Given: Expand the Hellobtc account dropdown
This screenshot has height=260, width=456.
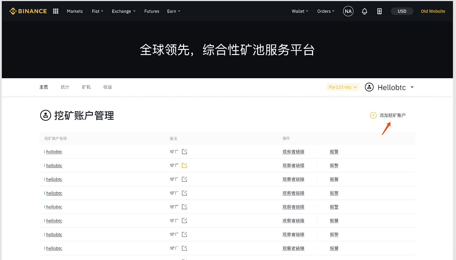Looking at the screenshot, I should [x=412, y=87].
